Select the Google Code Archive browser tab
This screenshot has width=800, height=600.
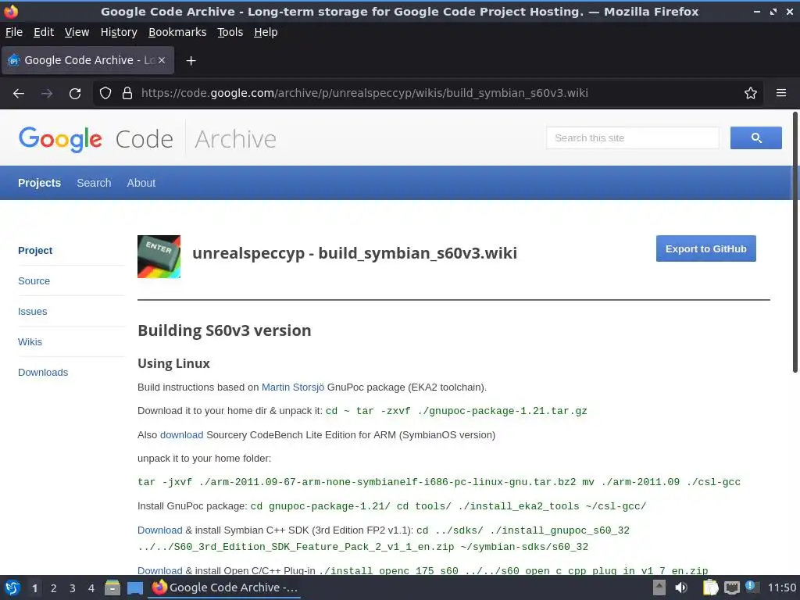(x=87, y=60)
